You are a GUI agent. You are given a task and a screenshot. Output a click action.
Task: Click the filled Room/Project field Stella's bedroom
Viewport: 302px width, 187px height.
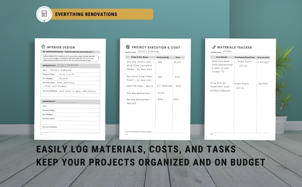68,65
